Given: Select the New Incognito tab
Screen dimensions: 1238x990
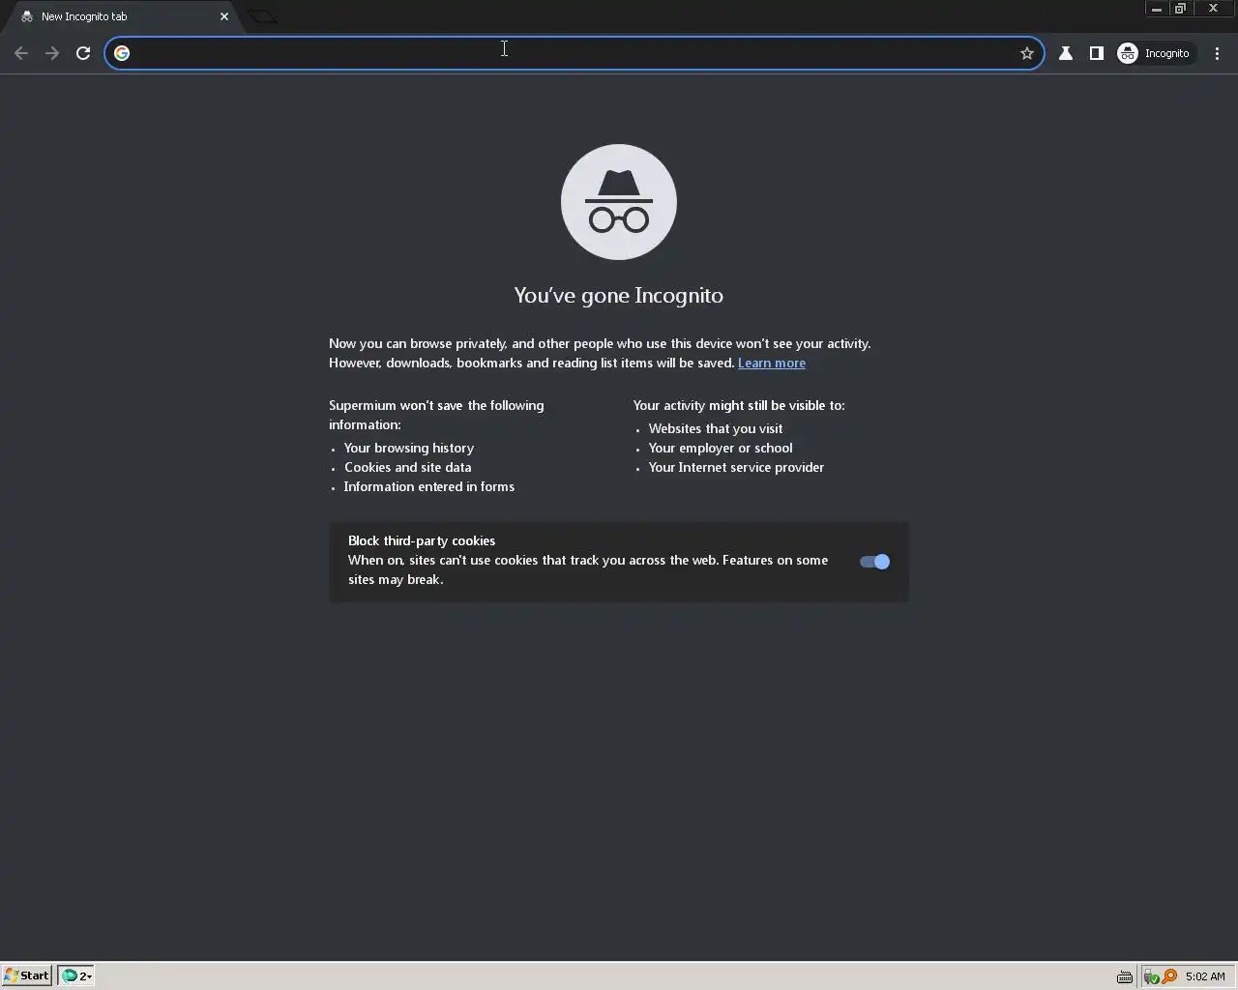Looking at the screenshot, I should coord(124,16).
